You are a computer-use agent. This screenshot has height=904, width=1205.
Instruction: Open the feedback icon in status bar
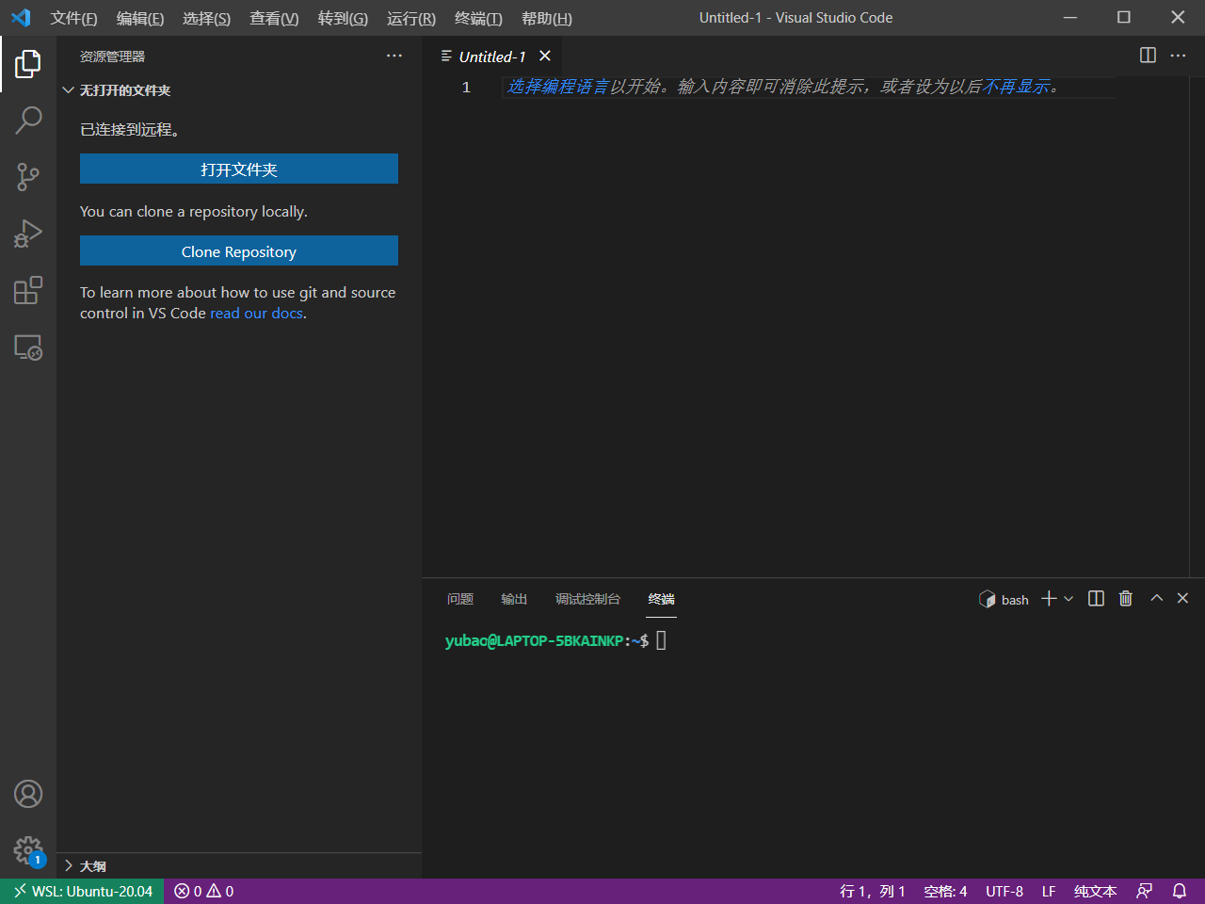(x=1145, y=891)
